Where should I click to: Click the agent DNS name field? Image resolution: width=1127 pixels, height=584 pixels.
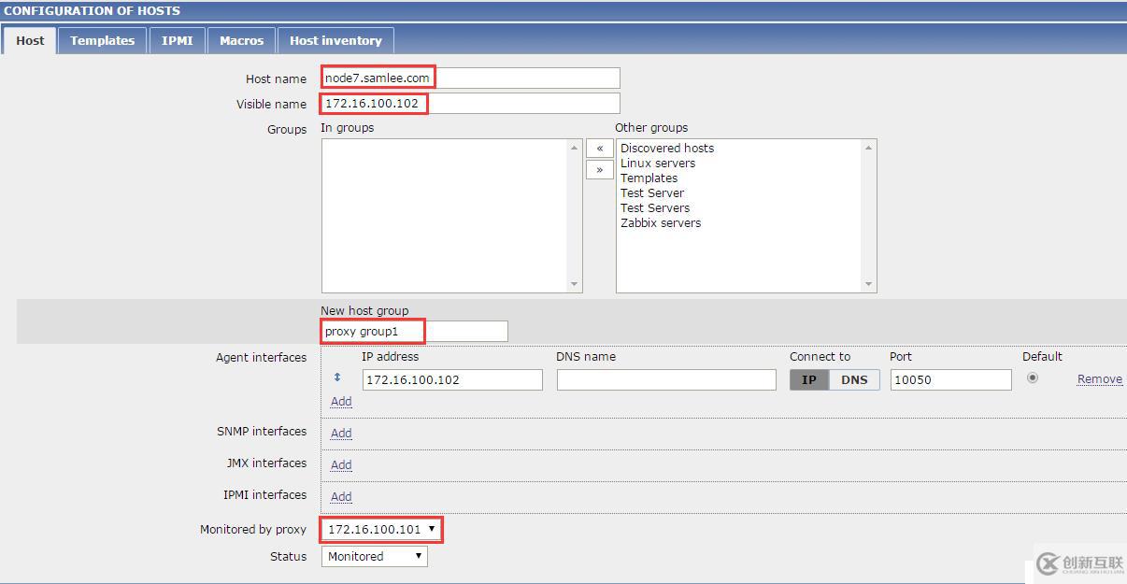[x=666, y=379]
